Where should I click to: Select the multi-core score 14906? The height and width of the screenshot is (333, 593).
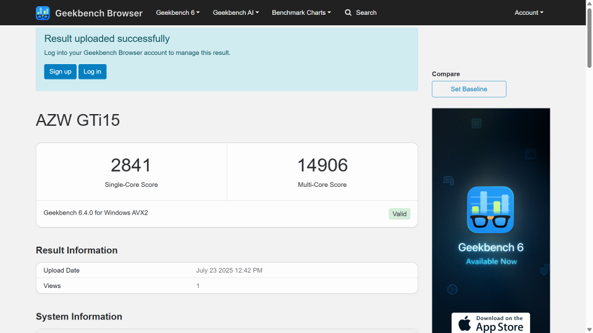pos(322,165)
